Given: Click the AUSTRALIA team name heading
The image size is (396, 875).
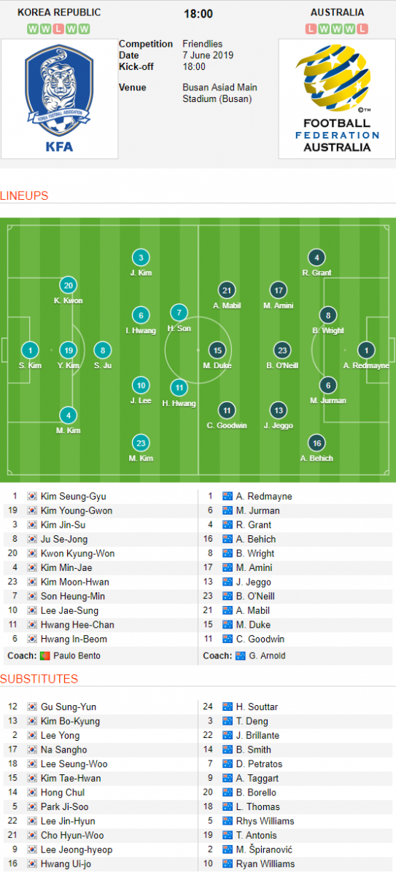Looking at the screenshot, I should (337, 12).
